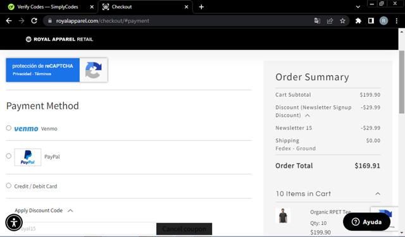The width and height of the screenshot is (405, 237).
Task: Open Chrome three-dot menu
Action: pyautogui.click(x=397, y=21)
